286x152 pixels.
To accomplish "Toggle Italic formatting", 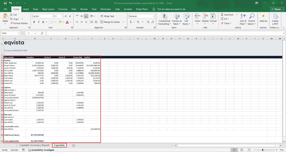I will point(38,22).
